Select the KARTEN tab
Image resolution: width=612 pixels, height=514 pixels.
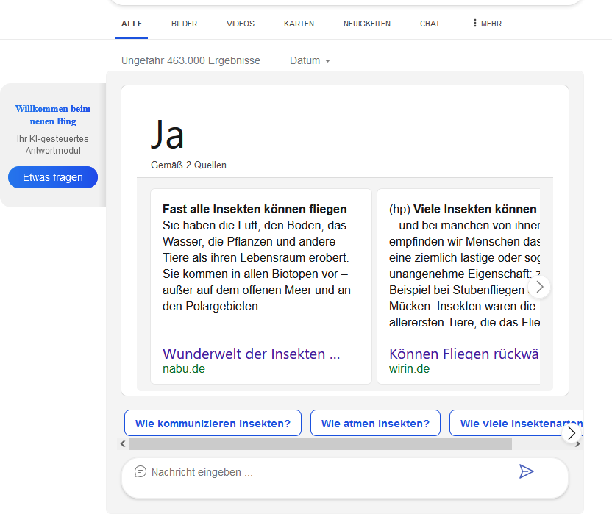(299, 24)
